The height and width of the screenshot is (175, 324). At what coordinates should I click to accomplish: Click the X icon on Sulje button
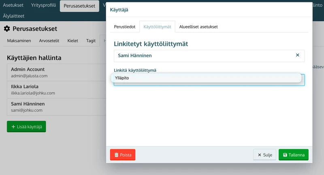click(x=260, y=155)
